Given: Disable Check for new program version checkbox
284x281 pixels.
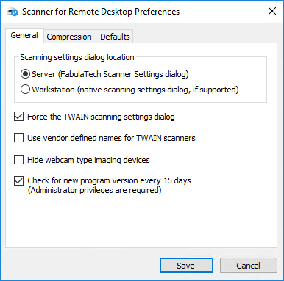Looking at the screenshot, I should (x=18, y=181).
